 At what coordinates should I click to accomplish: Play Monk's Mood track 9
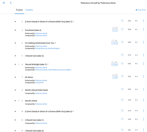tap(15, 101)
